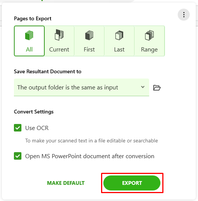Select the Last page stack icon
198x201 pixels.
[x=119, y=35]
